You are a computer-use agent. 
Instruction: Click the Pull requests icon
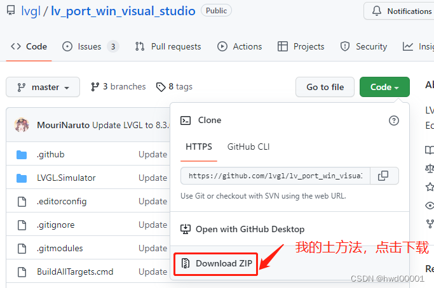[140, 46]
